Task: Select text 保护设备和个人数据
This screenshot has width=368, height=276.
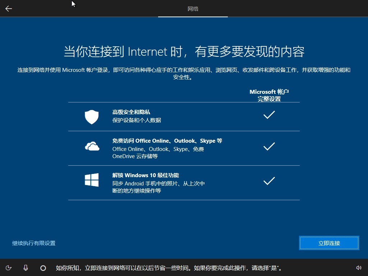Action: coord(137,120)
